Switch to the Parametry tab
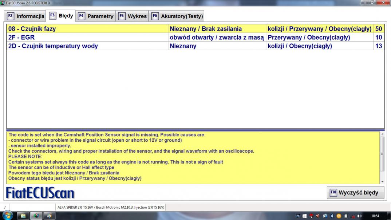This screenshot has width=391, height=220. tap(95, 16)
